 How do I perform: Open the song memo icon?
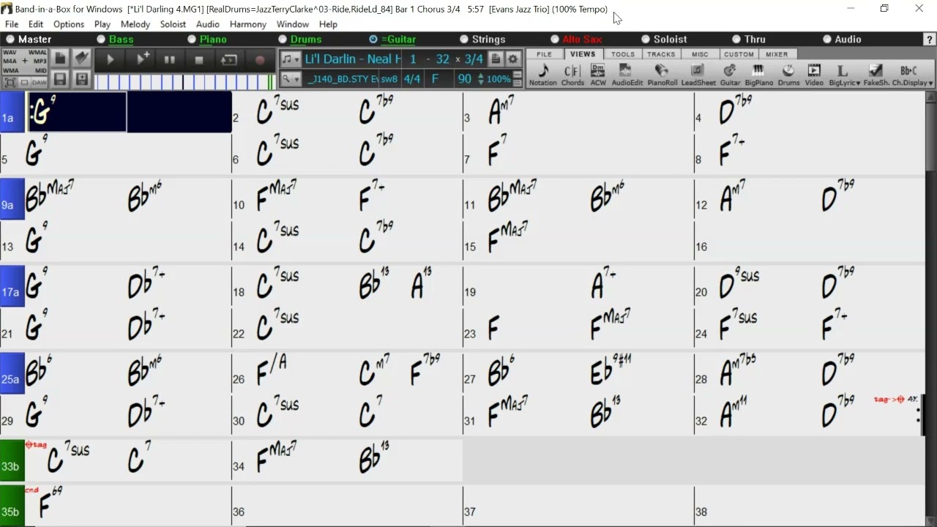(x=496, y=59)
